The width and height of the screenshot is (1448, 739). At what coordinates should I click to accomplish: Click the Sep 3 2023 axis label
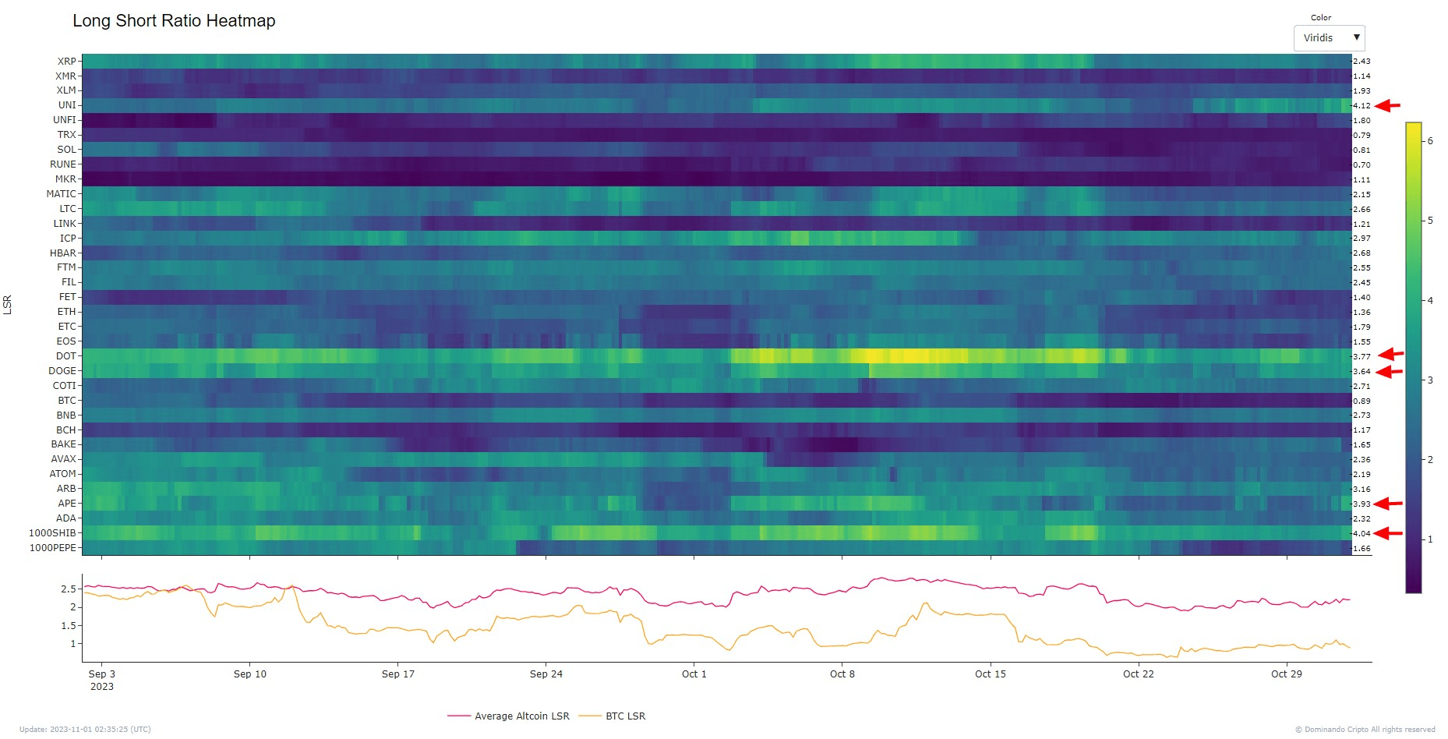tap(102, 680)
